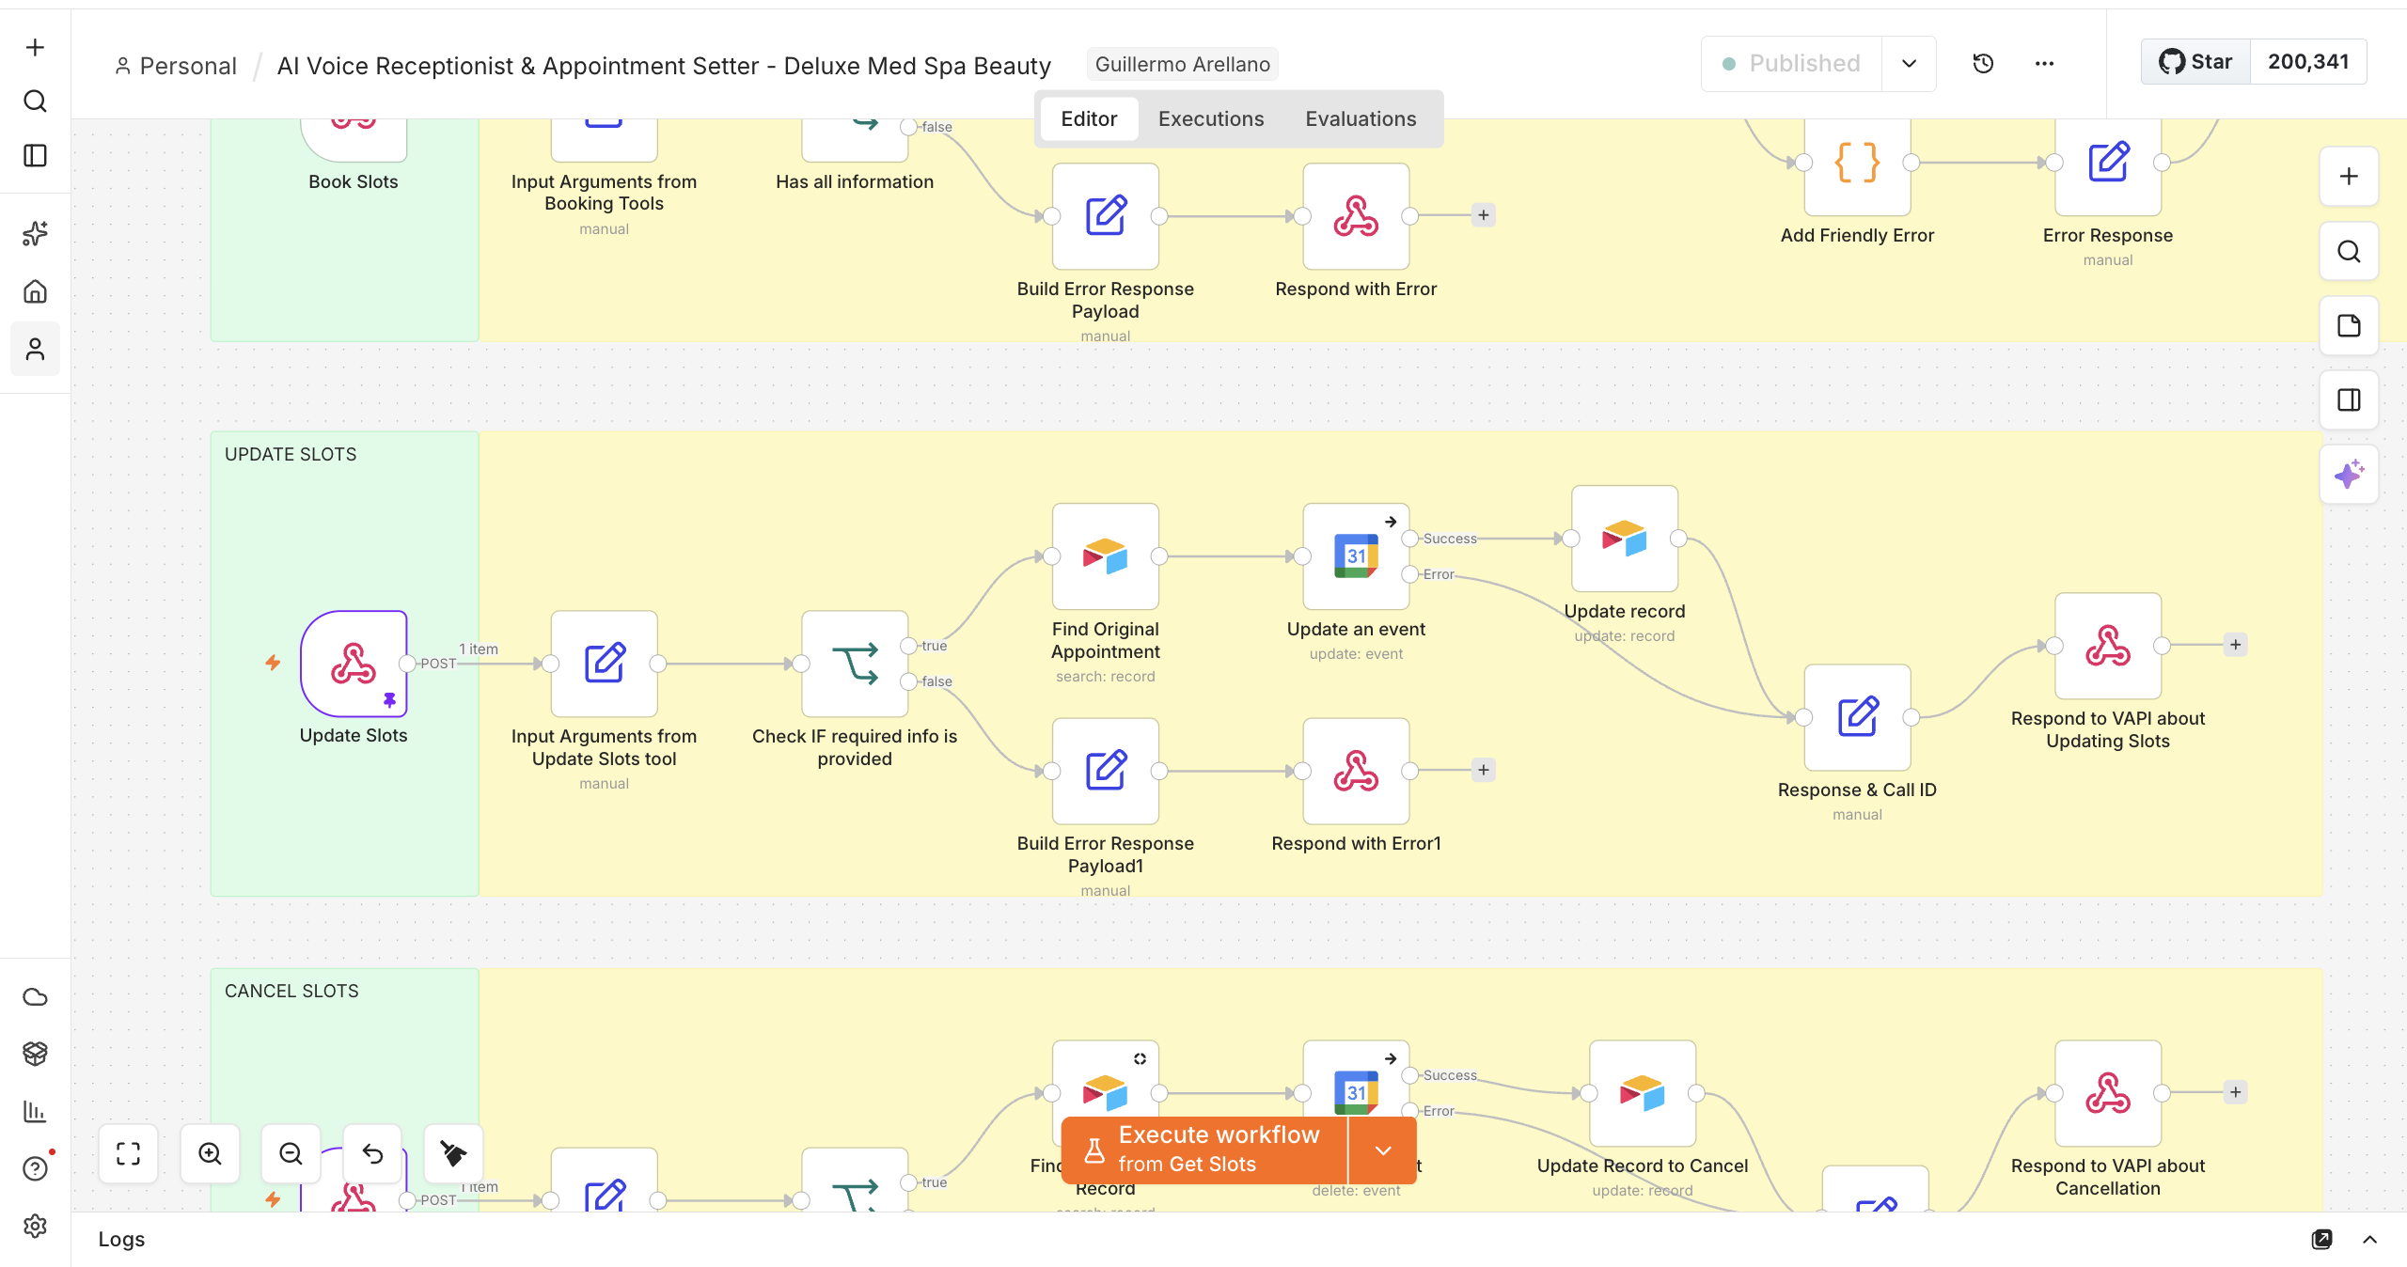Add sticky note from right toolbar
Viewport: 2407px width, 1267px height.
2349,325
